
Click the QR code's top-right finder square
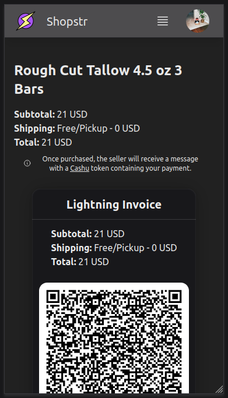(176, 297)
